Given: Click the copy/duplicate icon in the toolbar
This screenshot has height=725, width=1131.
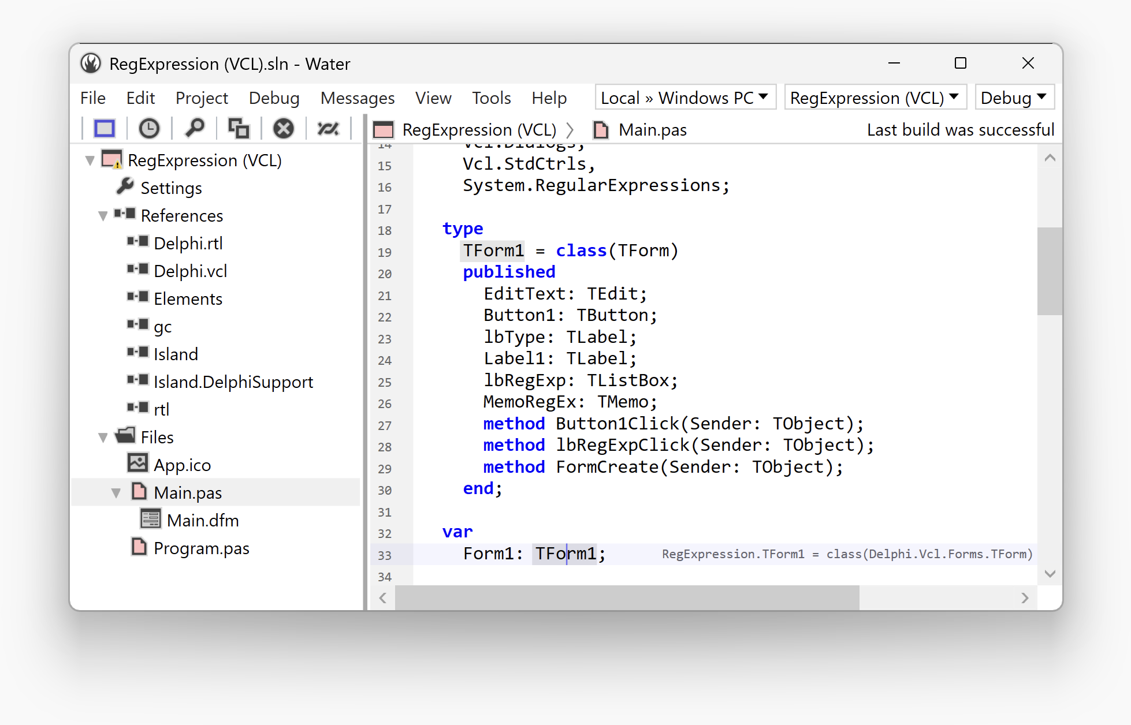Looking at the screenshot, I should coord(239,128).
